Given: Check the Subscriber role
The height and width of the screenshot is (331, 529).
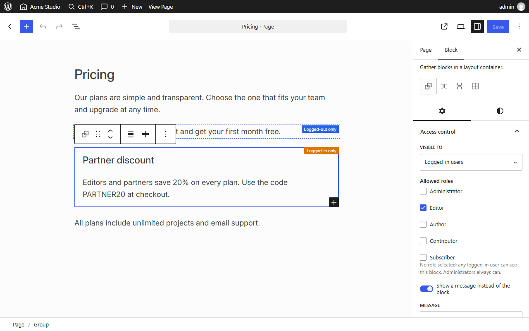Looking at the screenshot, I should pos(423,257).
